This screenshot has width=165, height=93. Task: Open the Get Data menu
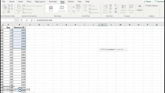[x=4, y=9]
